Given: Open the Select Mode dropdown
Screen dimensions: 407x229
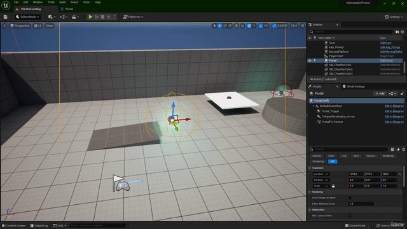Looking at the screenshot, I should [28, 17].
